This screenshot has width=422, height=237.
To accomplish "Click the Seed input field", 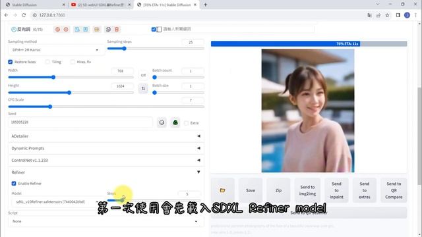I will [80, 122].
